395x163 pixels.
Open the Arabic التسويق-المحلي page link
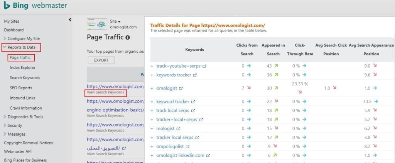(x=103, y=148)
